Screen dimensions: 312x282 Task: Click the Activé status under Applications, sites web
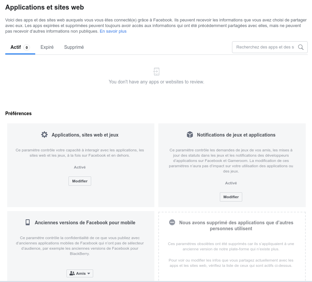80,167
